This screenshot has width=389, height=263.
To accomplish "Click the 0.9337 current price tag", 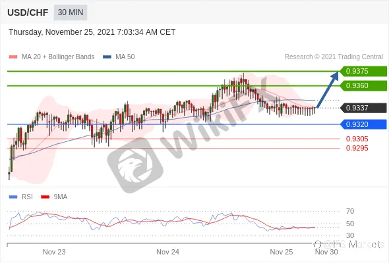I will click(363, 108).
